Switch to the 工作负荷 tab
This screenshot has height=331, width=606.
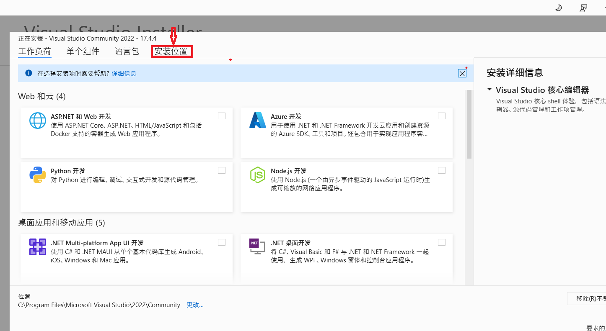tap(35, 51)
